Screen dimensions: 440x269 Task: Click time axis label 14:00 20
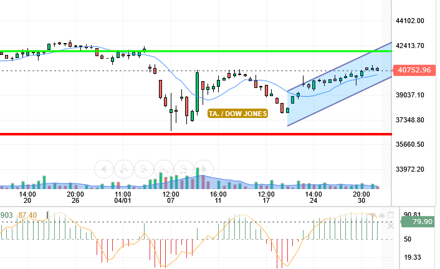click(27, 197)
